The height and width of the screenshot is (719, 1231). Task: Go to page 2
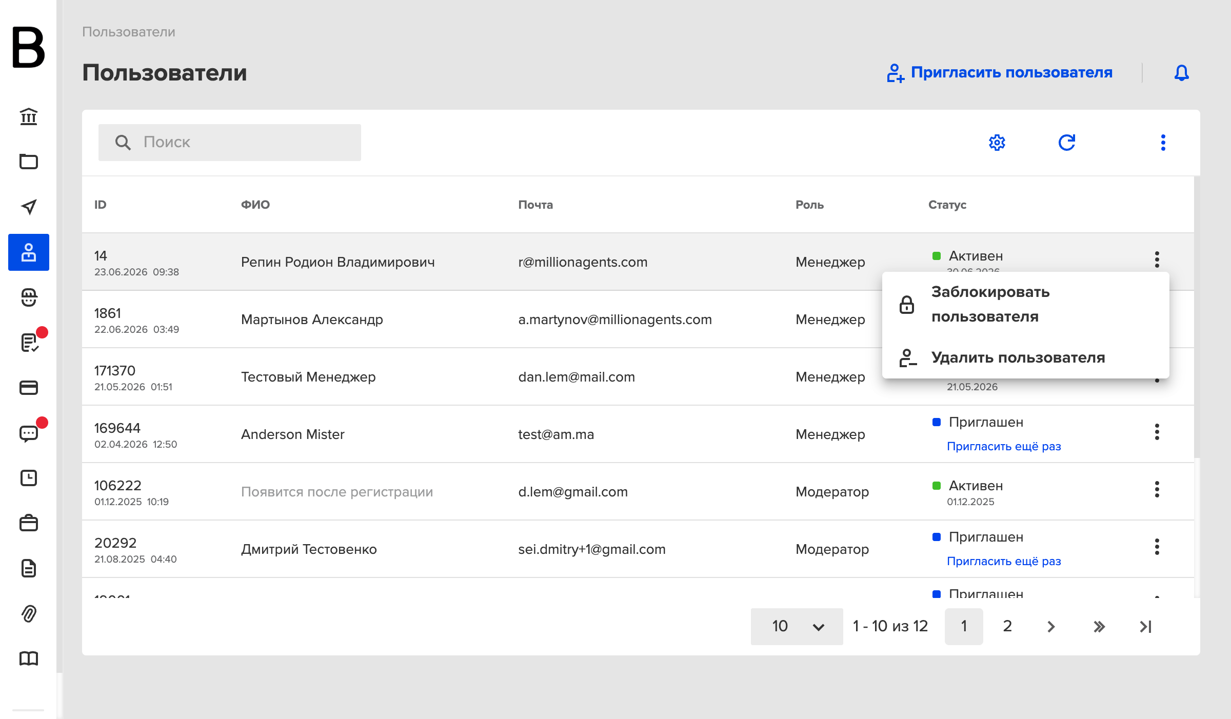[1007, 626]
